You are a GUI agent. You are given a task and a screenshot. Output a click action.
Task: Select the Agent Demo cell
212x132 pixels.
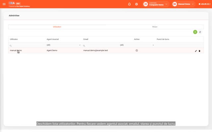52,50
